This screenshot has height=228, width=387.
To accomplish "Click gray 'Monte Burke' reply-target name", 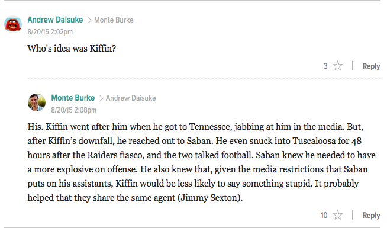I will 114,20.
